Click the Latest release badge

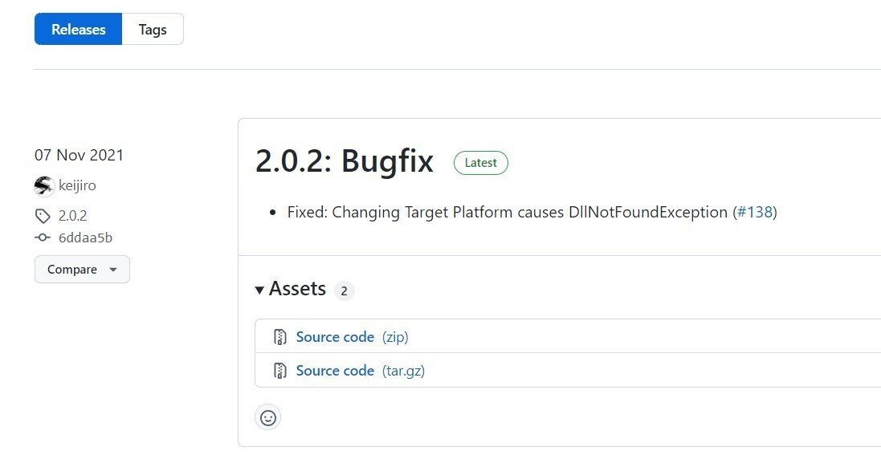[x=481, y=163]
